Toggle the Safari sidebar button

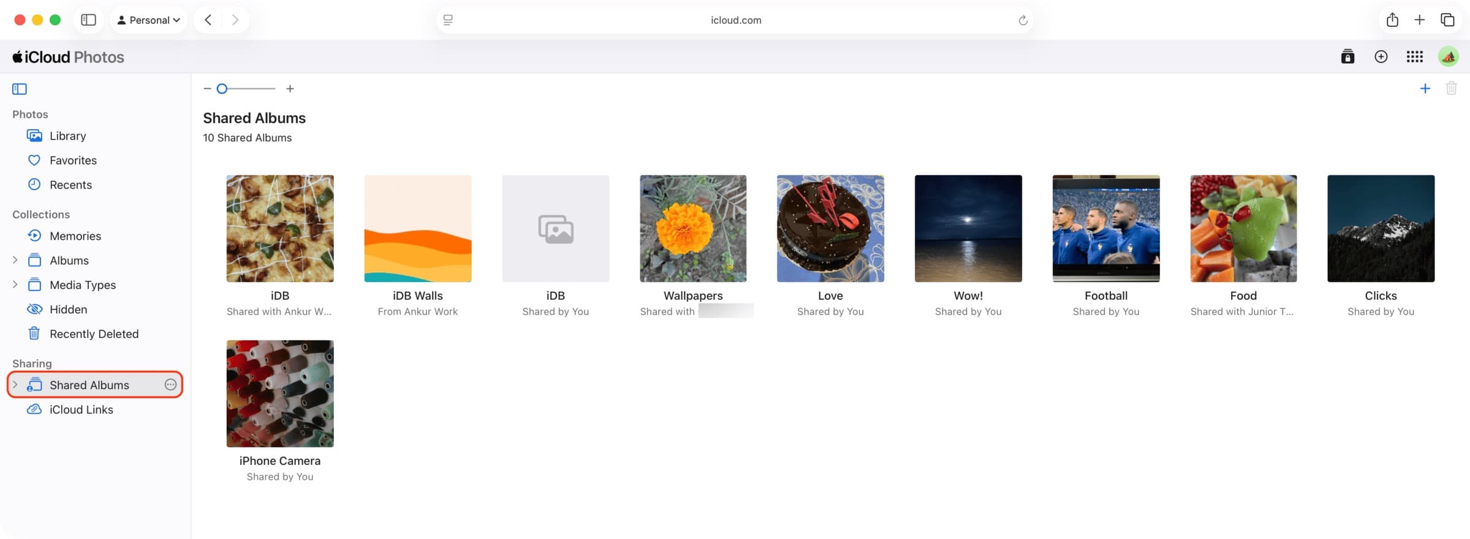88,20
